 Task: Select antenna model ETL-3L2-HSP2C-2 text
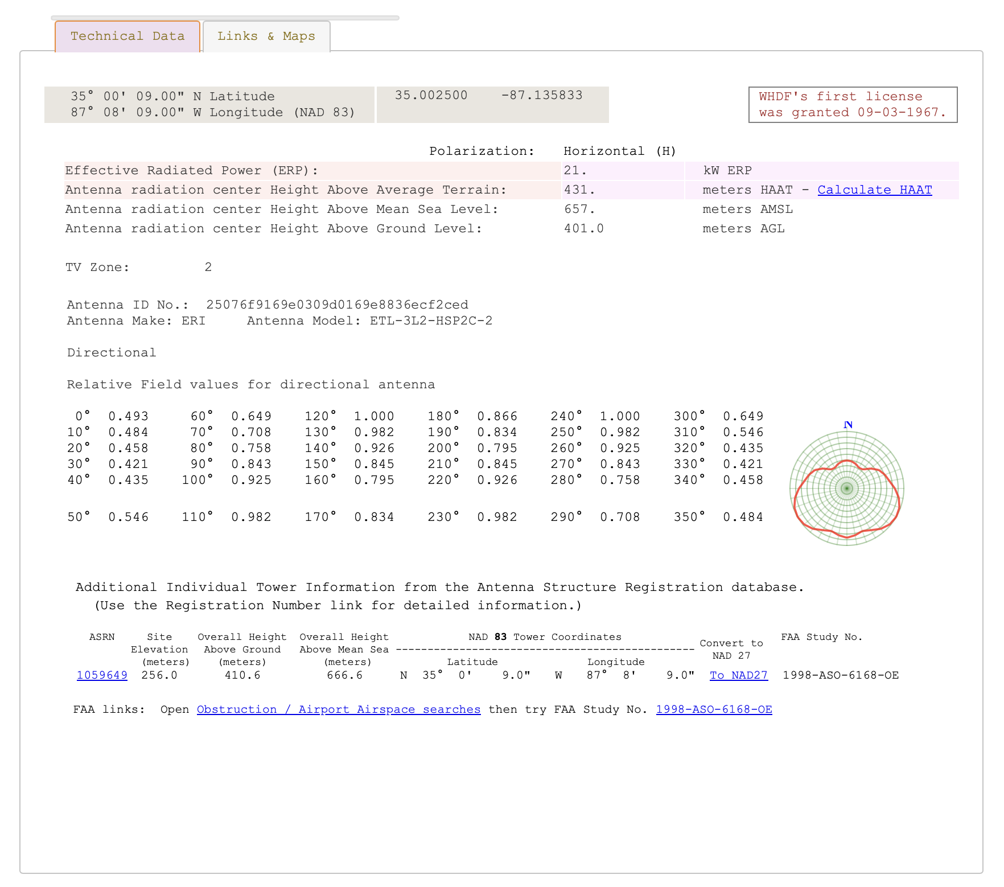(x=431, y=321)
